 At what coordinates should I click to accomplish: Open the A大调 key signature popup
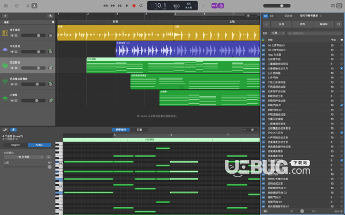pos(189,7)
